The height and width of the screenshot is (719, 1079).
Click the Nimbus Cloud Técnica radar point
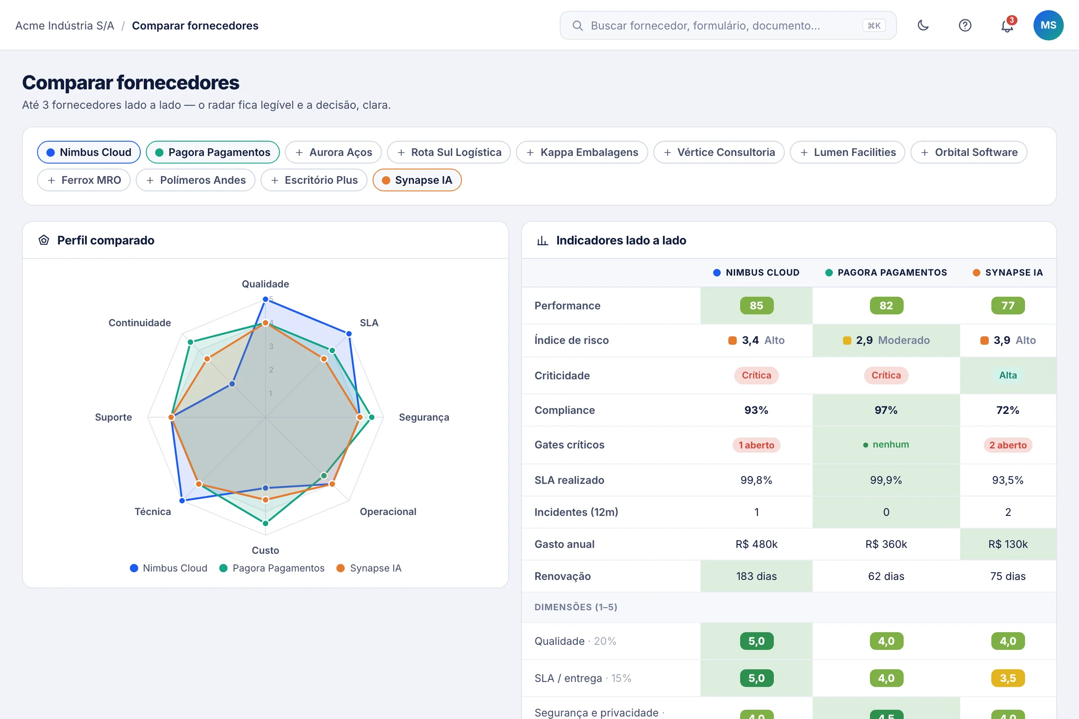coord(182,500)
